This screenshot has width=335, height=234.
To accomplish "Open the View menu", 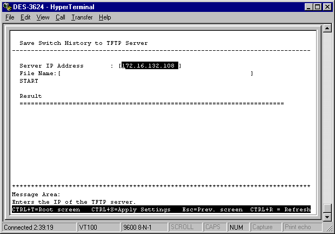I will pos(43,17).
